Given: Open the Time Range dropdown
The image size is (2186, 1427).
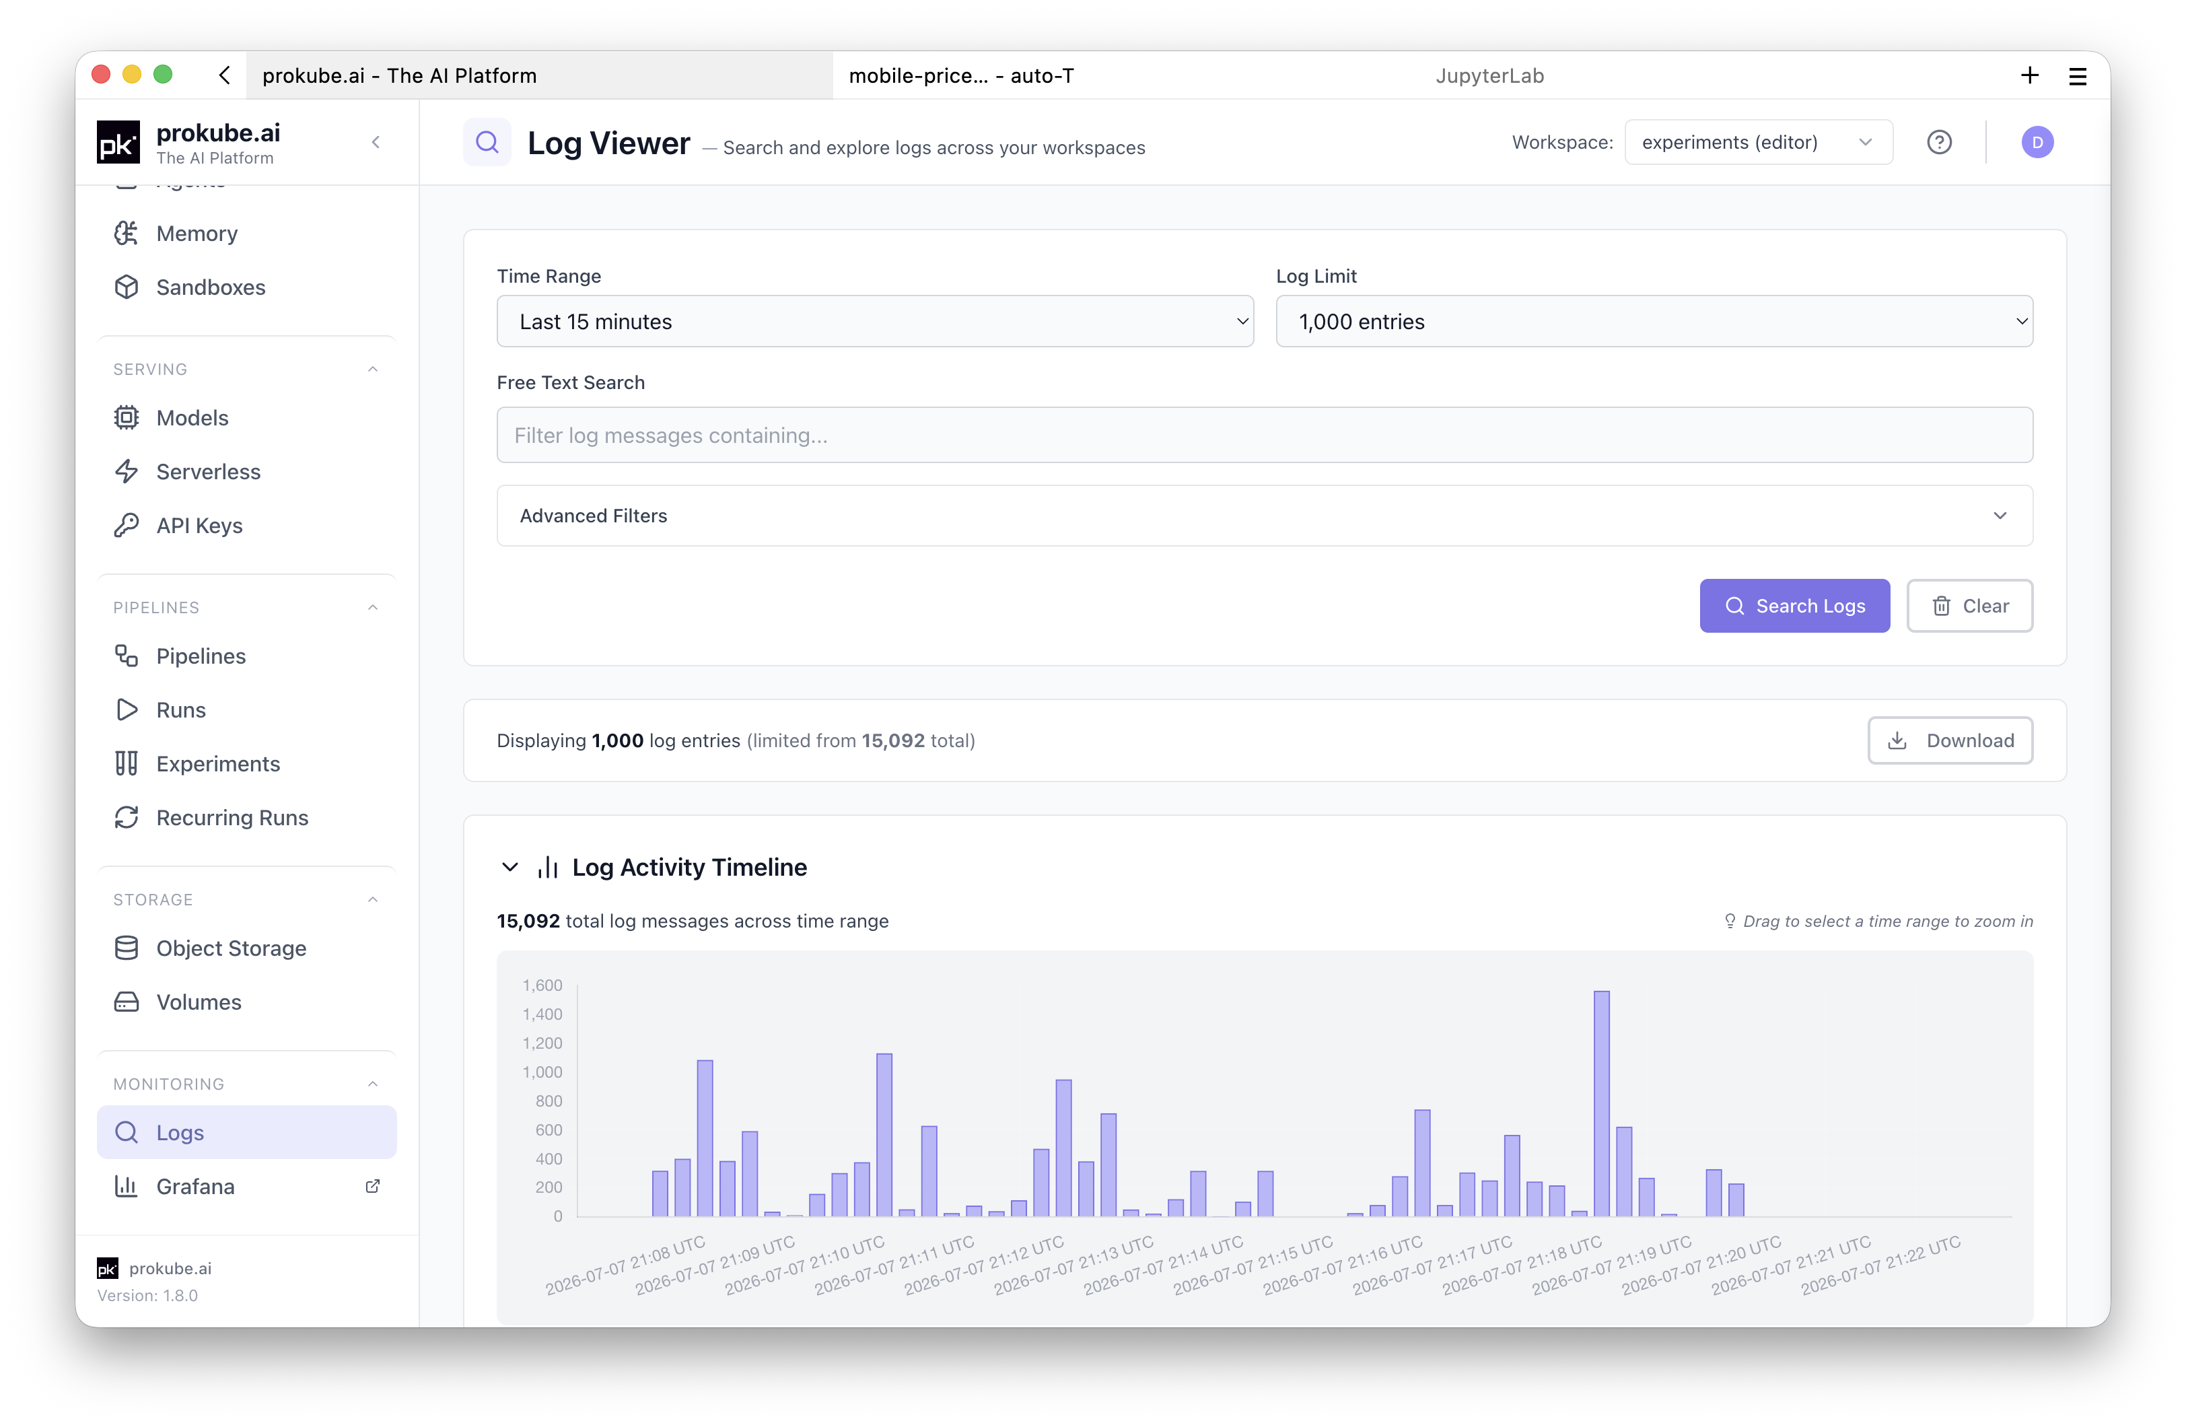Looking at the screenshot, I should click(874, 322).
